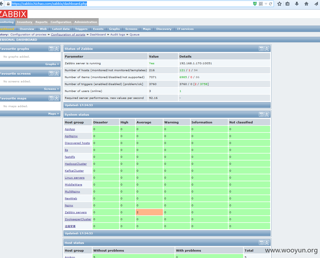Viewport: 320px width, 258px height.
Task: Collapse the System status widget
Action: pos(267,114)
